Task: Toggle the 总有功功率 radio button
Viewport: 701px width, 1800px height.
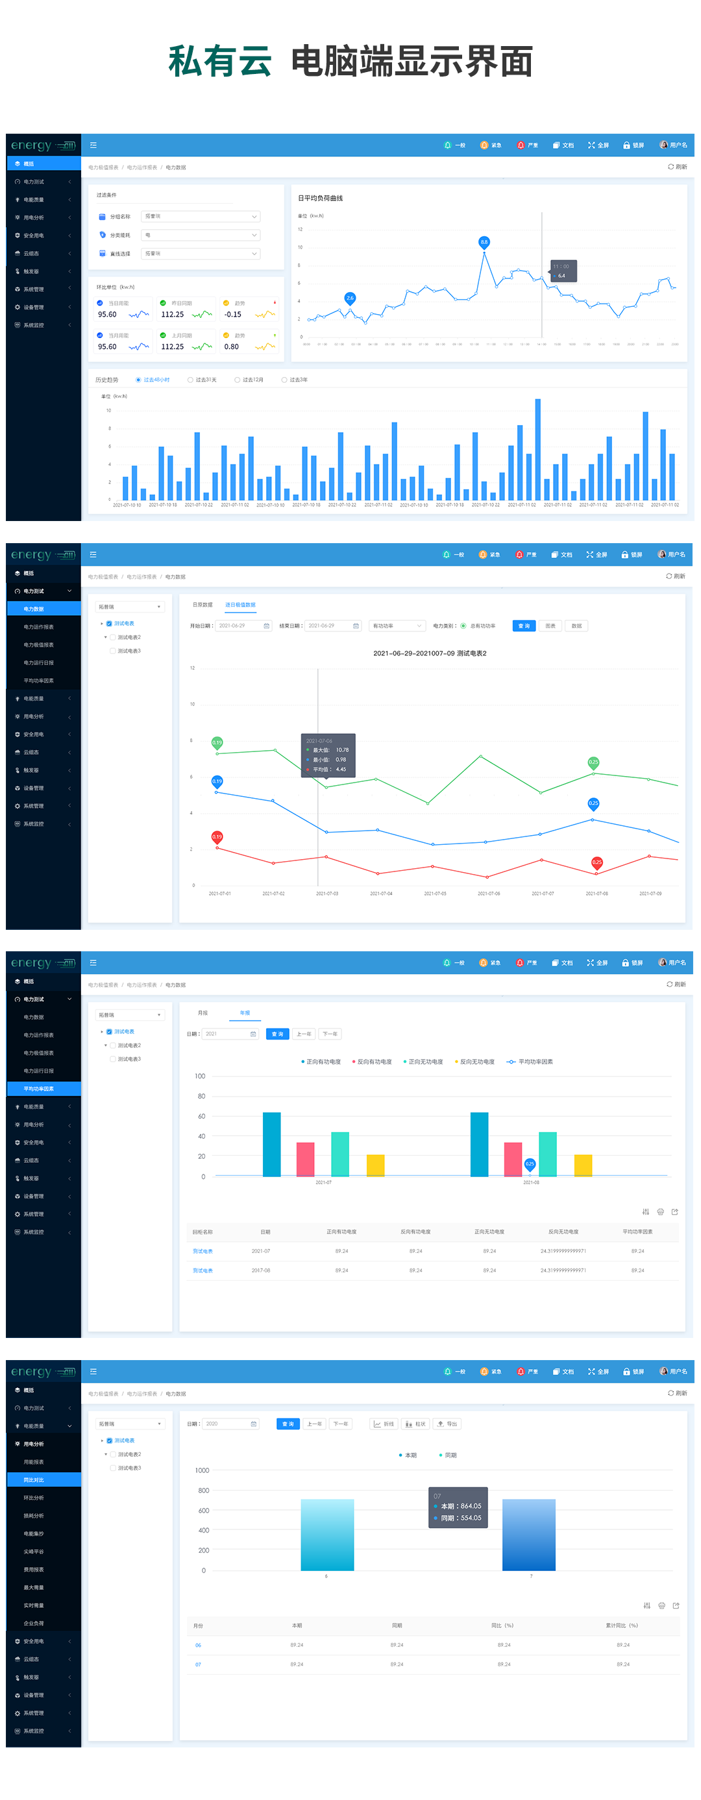Action: (x=463, y=626)
